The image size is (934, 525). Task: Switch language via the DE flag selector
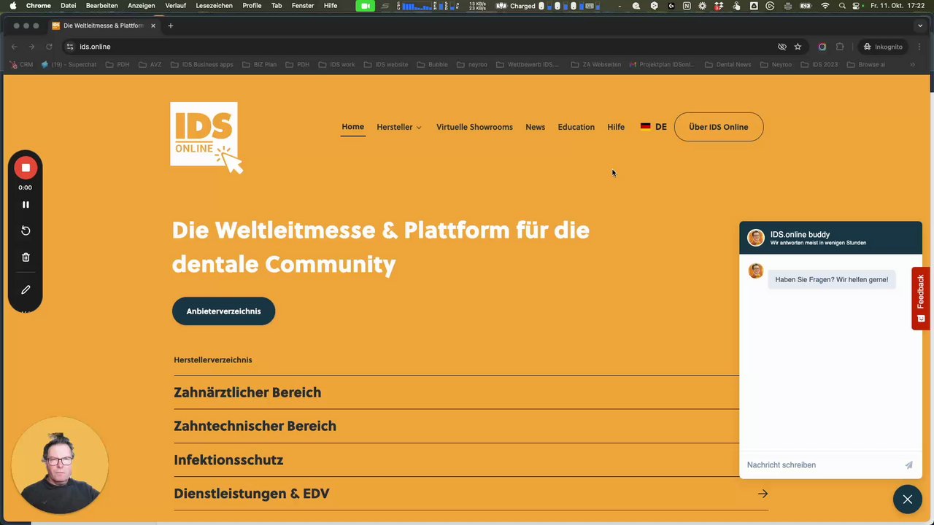click(x=653, y=127)
